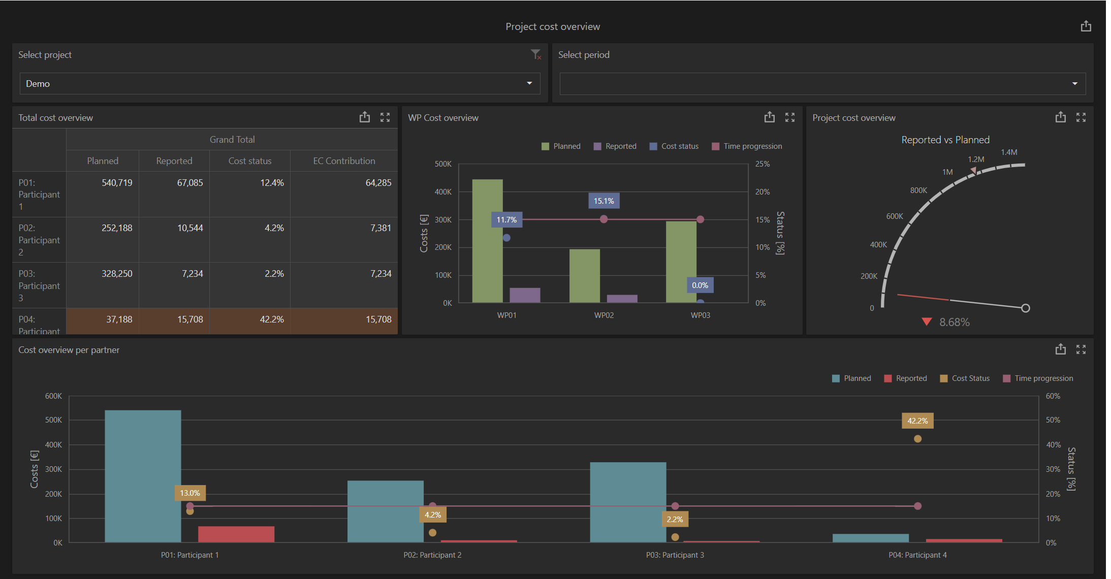Image resolution: width=1111 pixels, height=579 pixels.
Task: Click the expand icon on Total cost overview panel
Action: point(385,117)
